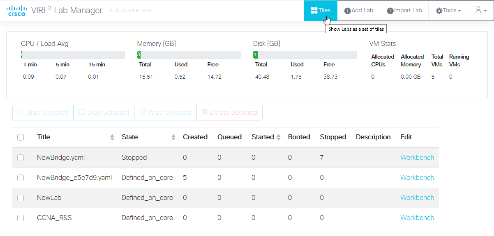Click the Cisco logo
494x236 pixels.
(17, 10)
